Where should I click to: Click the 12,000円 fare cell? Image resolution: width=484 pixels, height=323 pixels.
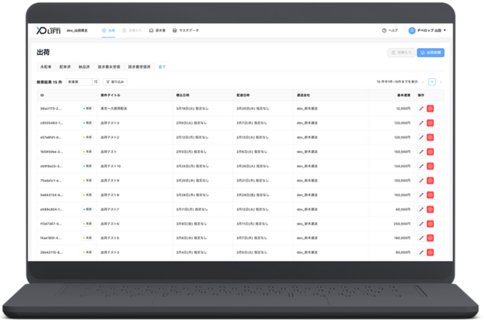pyautogui.click(x=403, y=109)
